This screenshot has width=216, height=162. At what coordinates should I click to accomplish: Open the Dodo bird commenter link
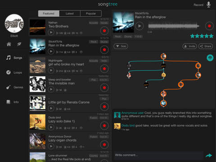click(x=128, y=126)
